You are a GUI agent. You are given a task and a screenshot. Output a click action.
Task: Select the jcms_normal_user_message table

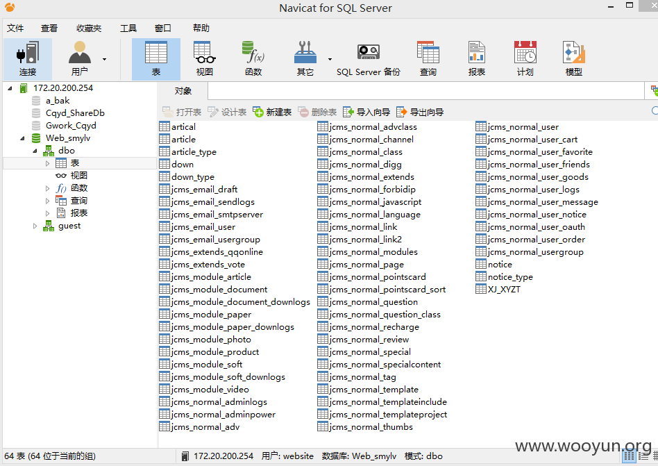tap(543, 202)
